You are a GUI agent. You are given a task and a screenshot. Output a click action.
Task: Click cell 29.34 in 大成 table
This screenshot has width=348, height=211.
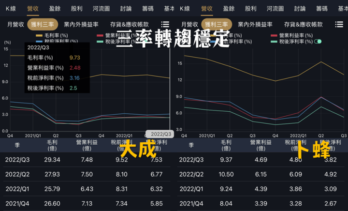52,160
